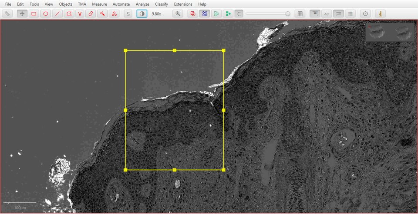Viewport: 418px width, 214px height.
Task: Grab the left-middle handle of yellow rectangle
Action: point(125,110)
